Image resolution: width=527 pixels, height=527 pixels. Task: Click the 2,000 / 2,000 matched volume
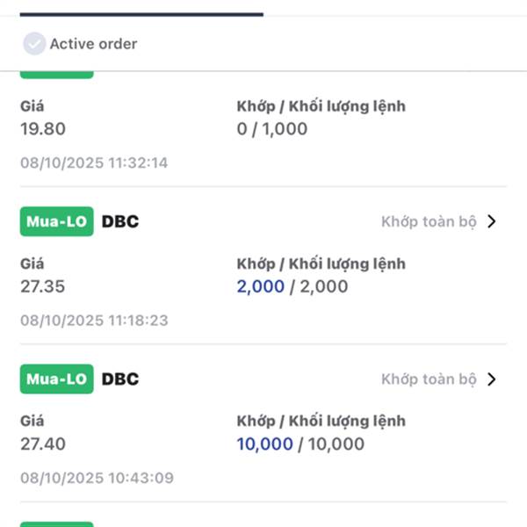coord(292,286)
